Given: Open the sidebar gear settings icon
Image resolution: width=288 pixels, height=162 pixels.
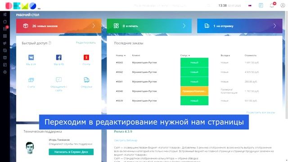Looking at the screenshot, I should coord(5,72).
